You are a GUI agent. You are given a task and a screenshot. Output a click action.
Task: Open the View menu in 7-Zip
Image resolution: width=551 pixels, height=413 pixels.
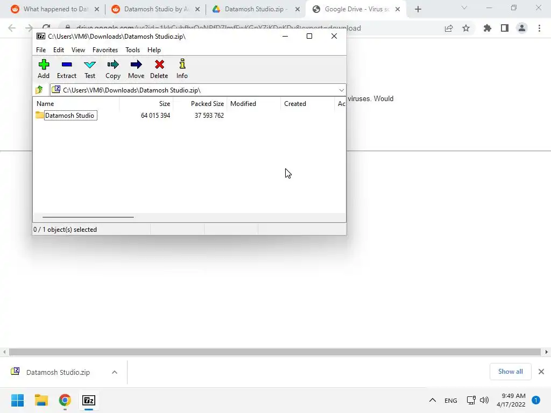(78, 50)
